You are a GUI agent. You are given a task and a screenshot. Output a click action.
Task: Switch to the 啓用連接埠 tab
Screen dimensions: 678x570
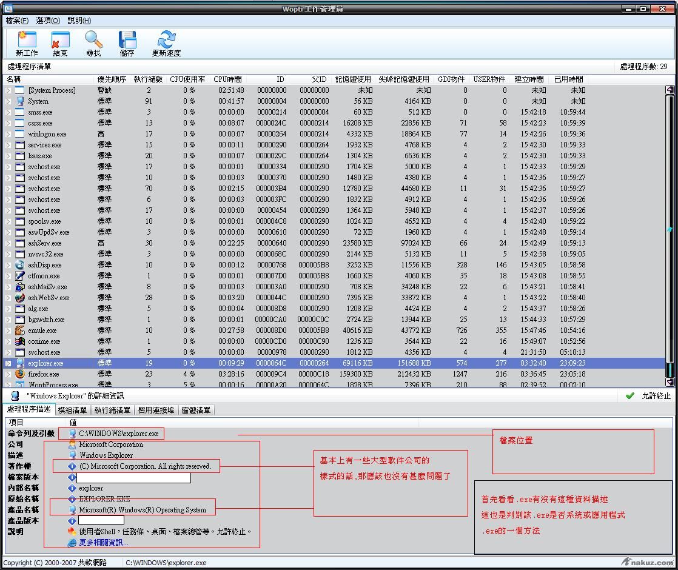156,410
